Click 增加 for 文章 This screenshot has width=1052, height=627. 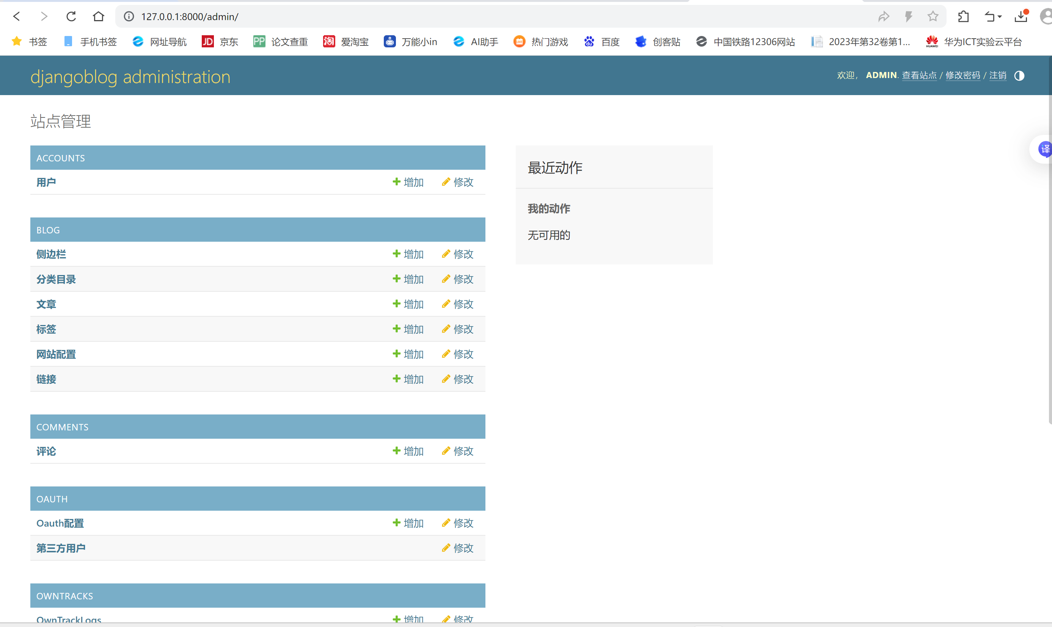coord(408,304)
